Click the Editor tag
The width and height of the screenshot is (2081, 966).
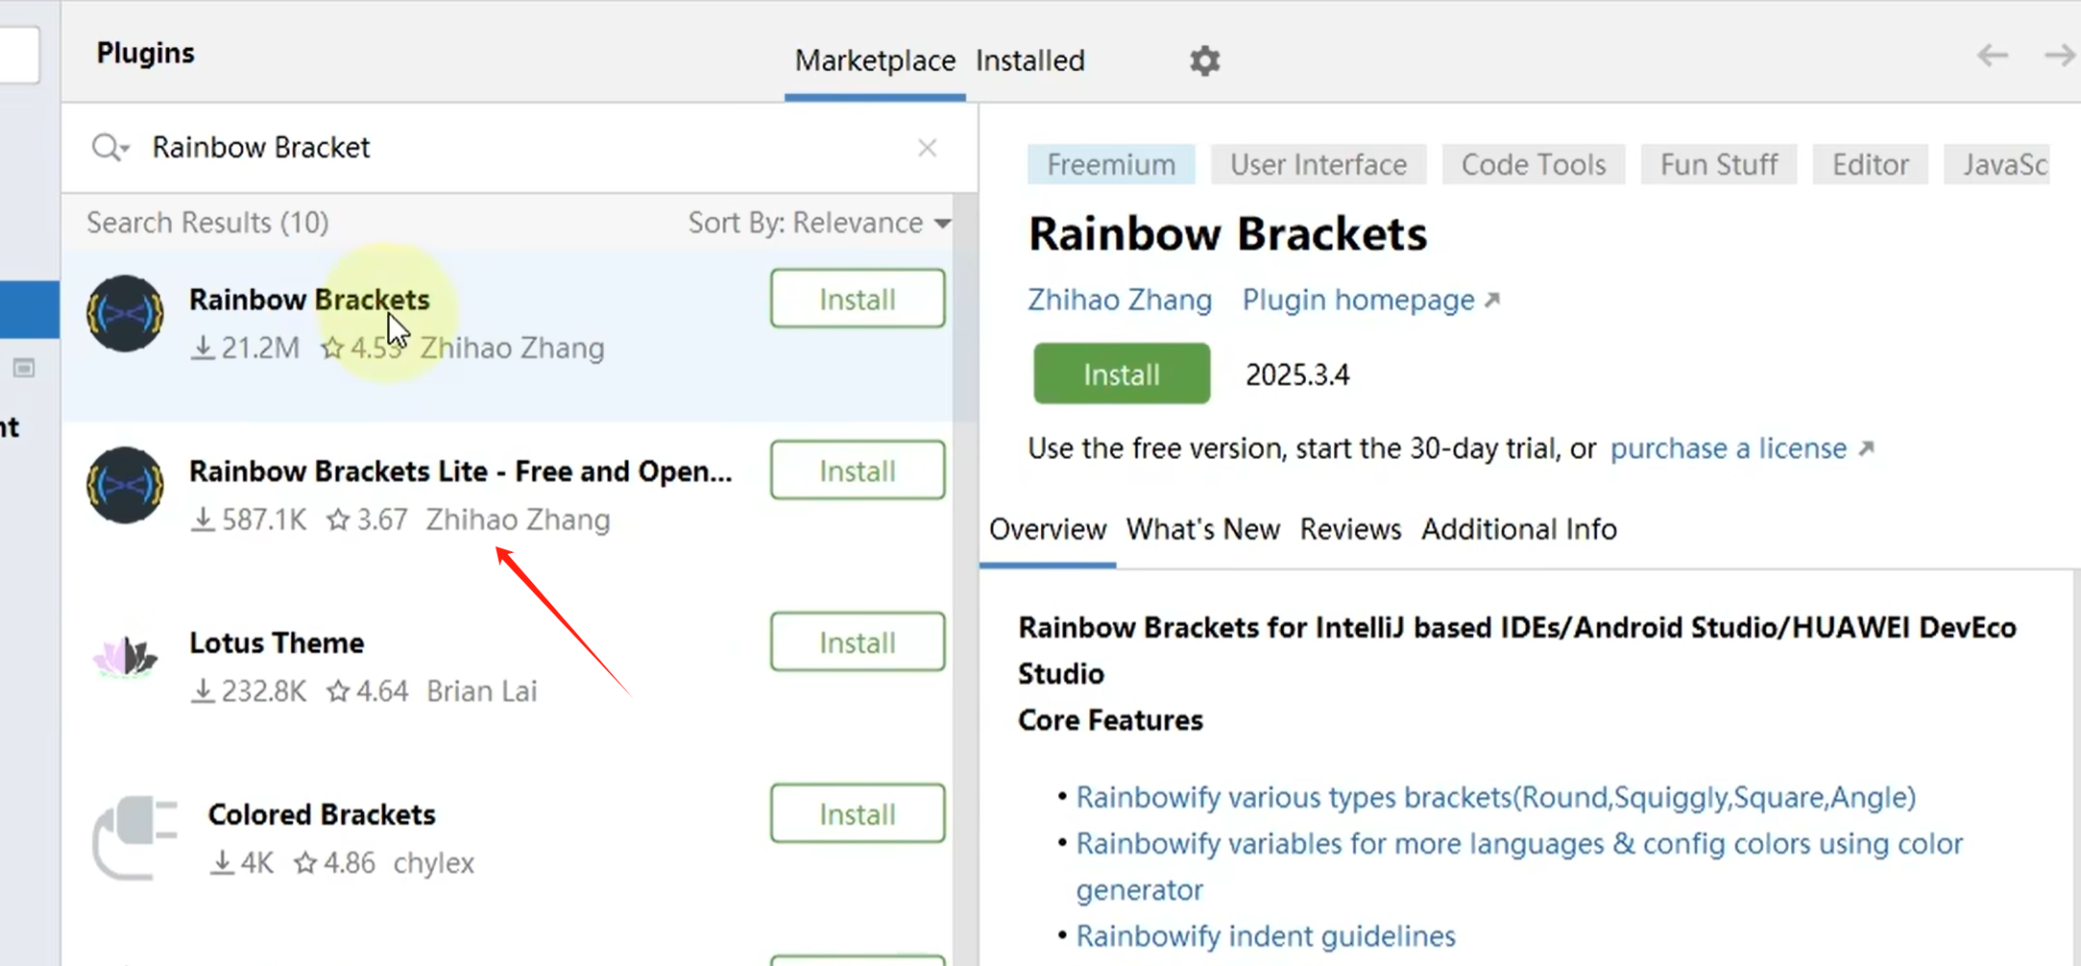click(1870, 164)
